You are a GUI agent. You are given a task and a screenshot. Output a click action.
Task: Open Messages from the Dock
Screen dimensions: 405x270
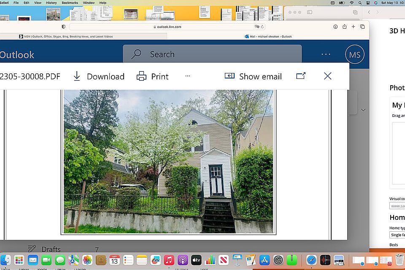tap(60, 260)
